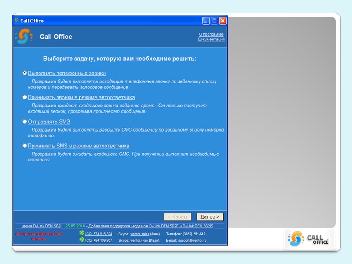Open the 'Отправлять SMS' link
Image resolution: width=352 pixels, height=264 pixels.
click(x=49, y=122)
